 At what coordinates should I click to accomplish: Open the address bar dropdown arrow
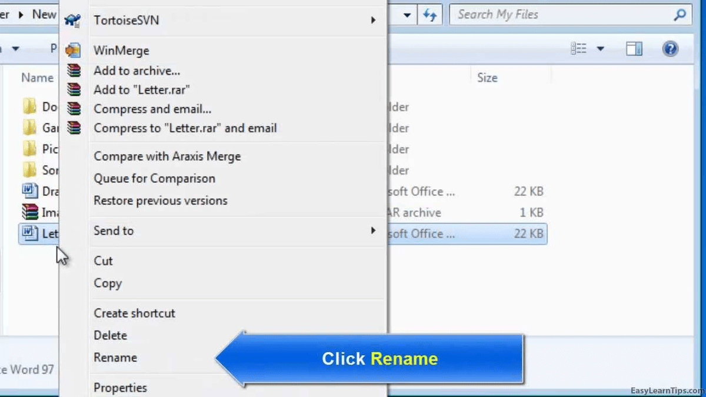pyautogui.click(x=407, y=14)
